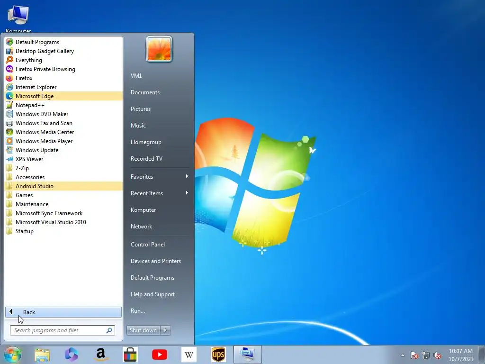Open Komputer from Start menu
485x364 pixels.
point(159,210)
